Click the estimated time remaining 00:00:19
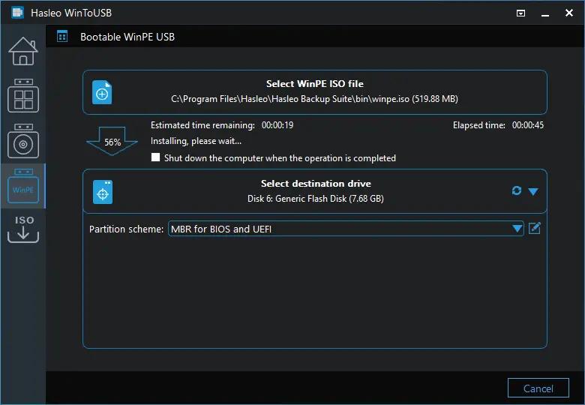This screenshot has width=585, height=405. click(277, 125)
